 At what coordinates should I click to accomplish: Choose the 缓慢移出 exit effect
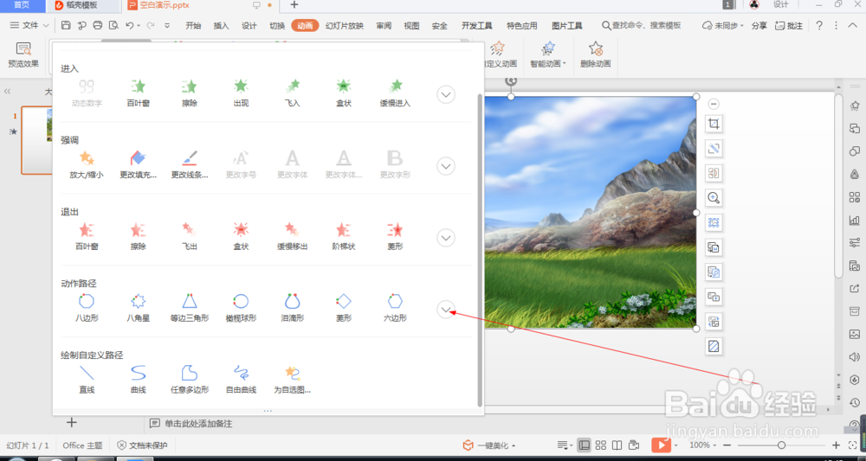pyautogui.click(x=292, y=236)
